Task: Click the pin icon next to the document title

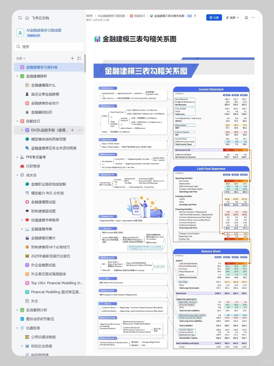Action: 195,16
